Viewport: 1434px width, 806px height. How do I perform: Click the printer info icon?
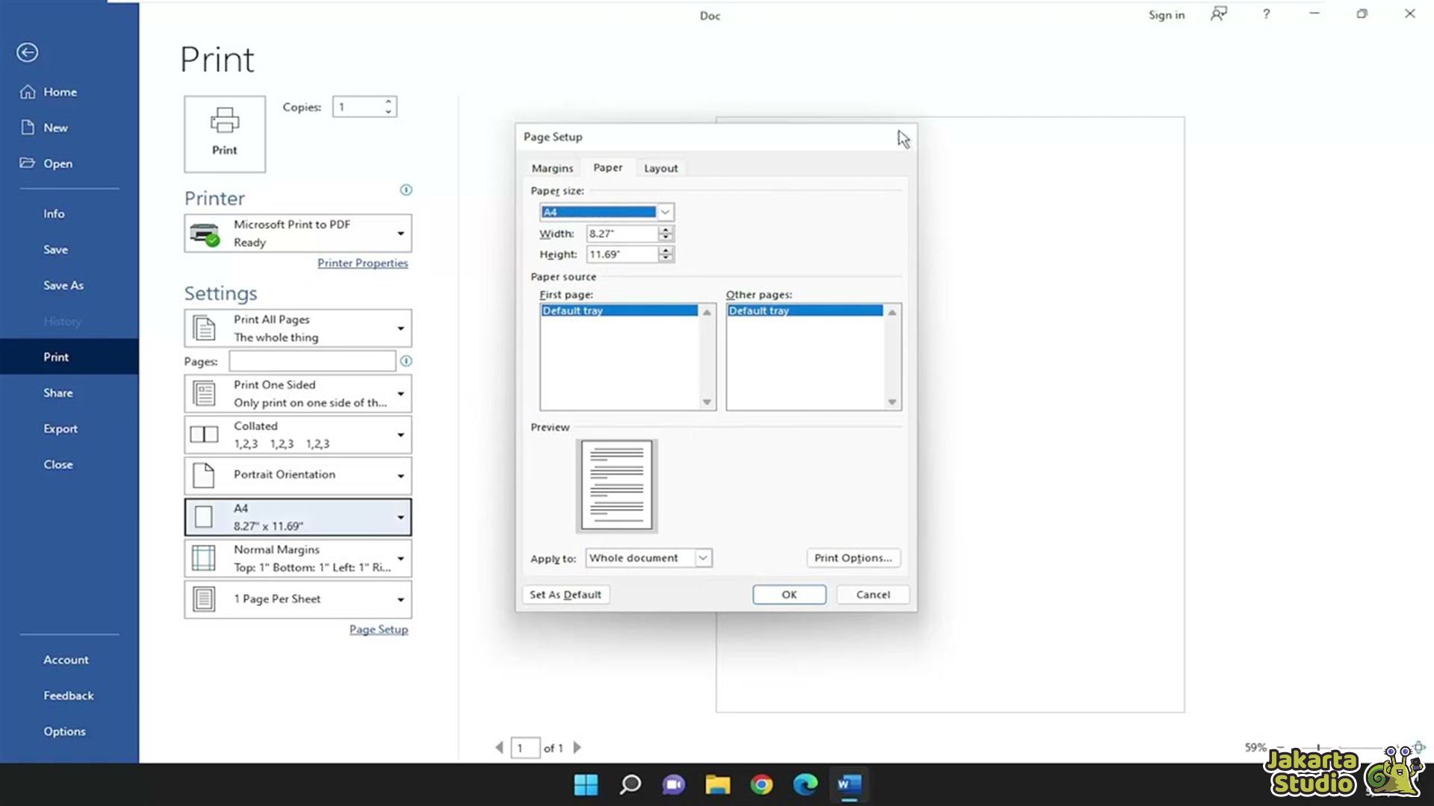click(x=406, y=190)
